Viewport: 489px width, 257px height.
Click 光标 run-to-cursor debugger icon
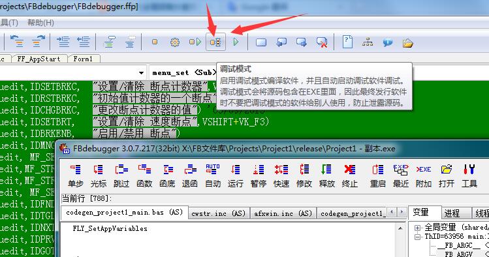click(x=98, y=175)
